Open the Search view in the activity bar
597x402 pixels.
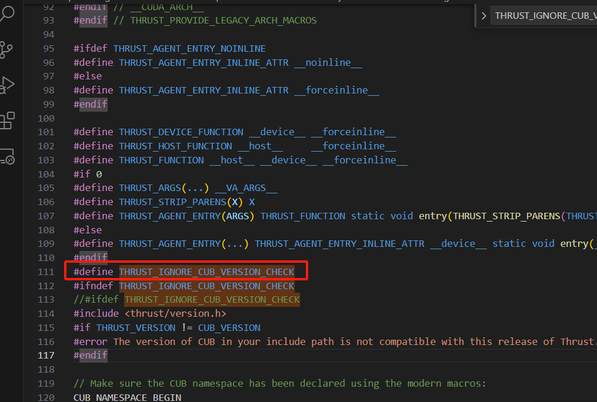(x=8, y=14)
